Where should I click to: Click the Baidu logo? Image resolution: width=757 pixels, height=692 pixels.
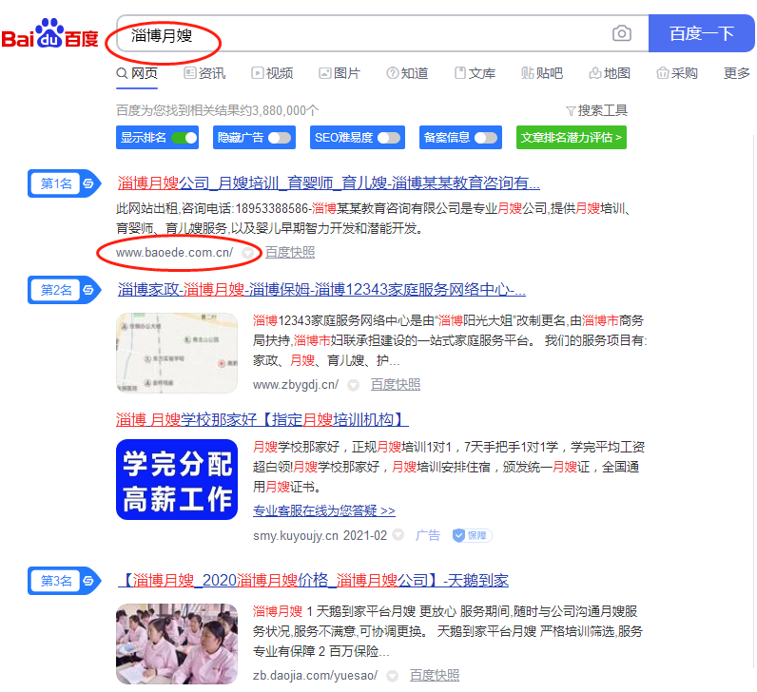point(49,34)
